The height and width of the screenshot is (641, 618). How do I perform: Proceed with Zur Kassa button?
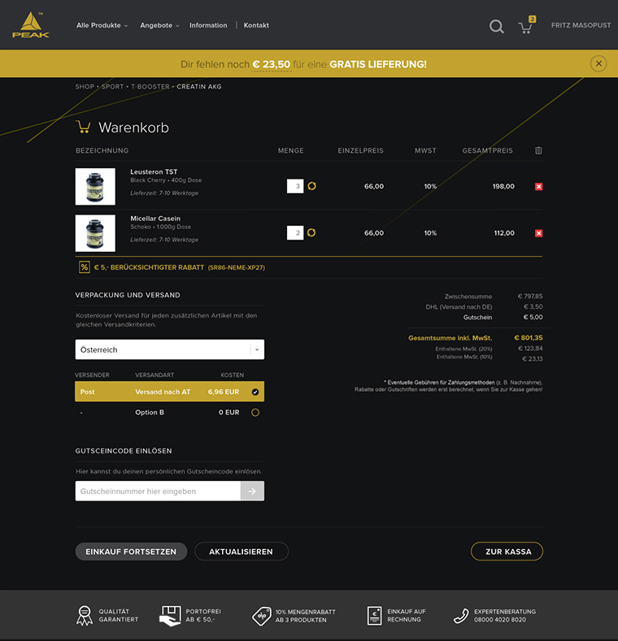point(507,552)
